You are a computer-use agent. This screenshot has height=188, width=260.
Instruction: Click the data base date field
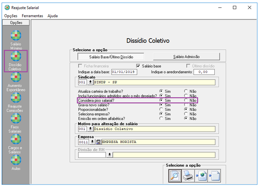[x=124, y=72]
